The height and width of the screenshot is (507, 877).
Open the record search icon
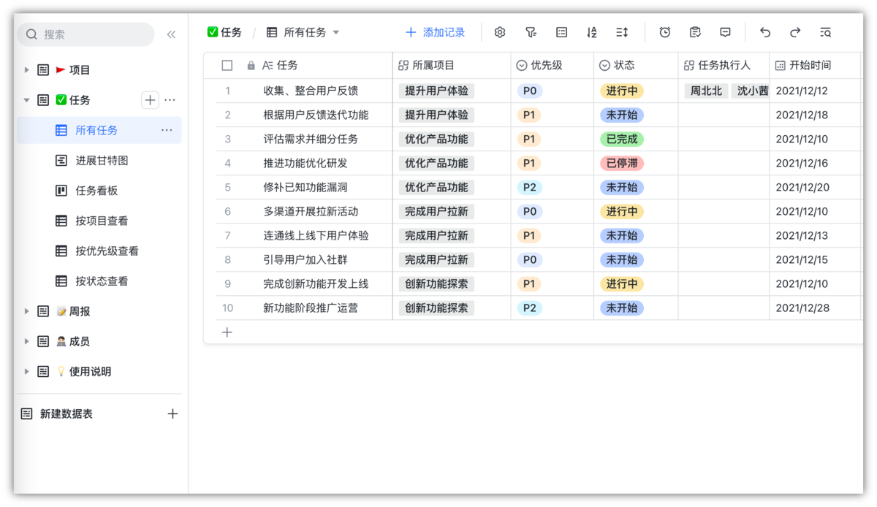826,32
